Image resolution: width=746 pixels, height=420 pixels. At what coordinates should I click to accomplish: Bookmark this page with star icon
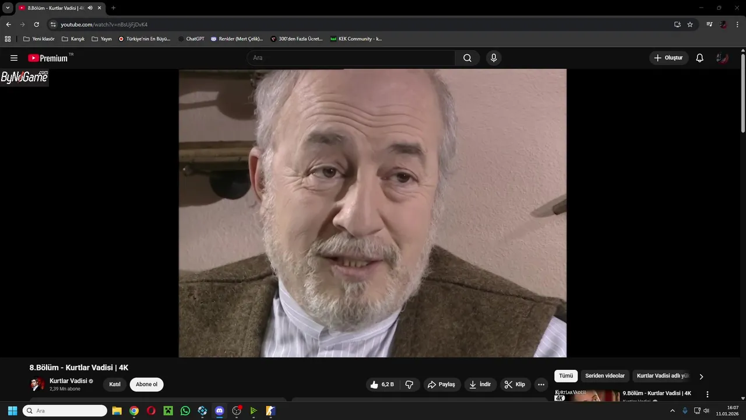coord(690,24)
